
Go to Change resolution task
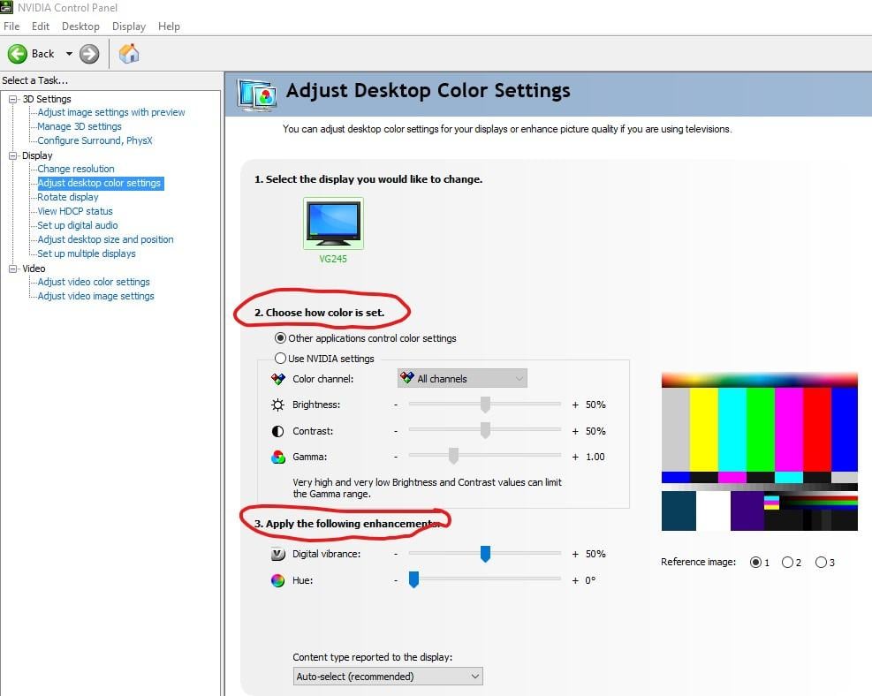[76, 169]
